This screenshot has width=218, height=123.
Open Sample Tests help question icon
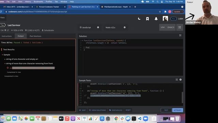click(181, 80)
